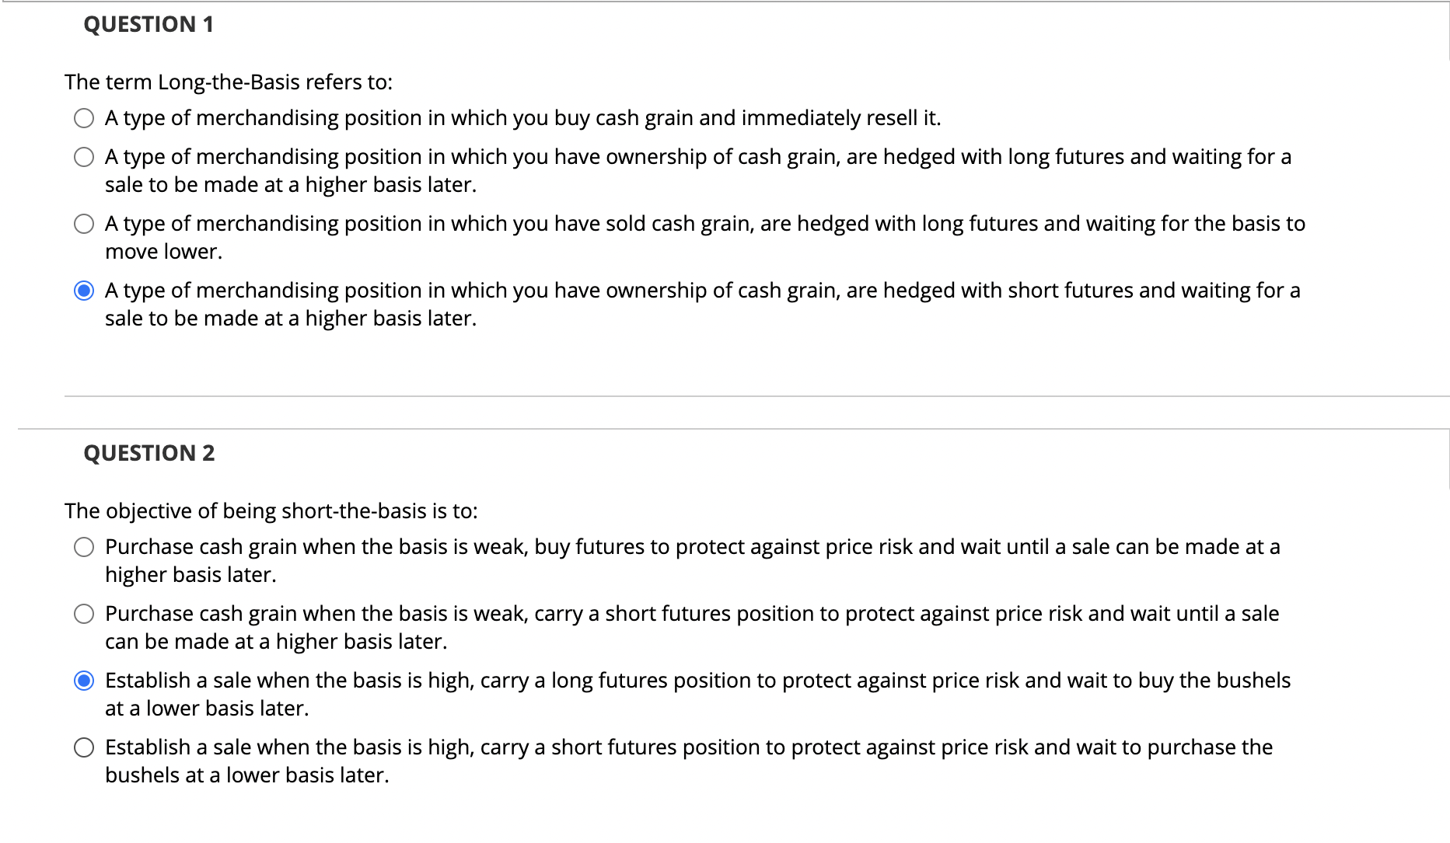Click the selected 'carry a long futures position' radio

coord(84,681)
